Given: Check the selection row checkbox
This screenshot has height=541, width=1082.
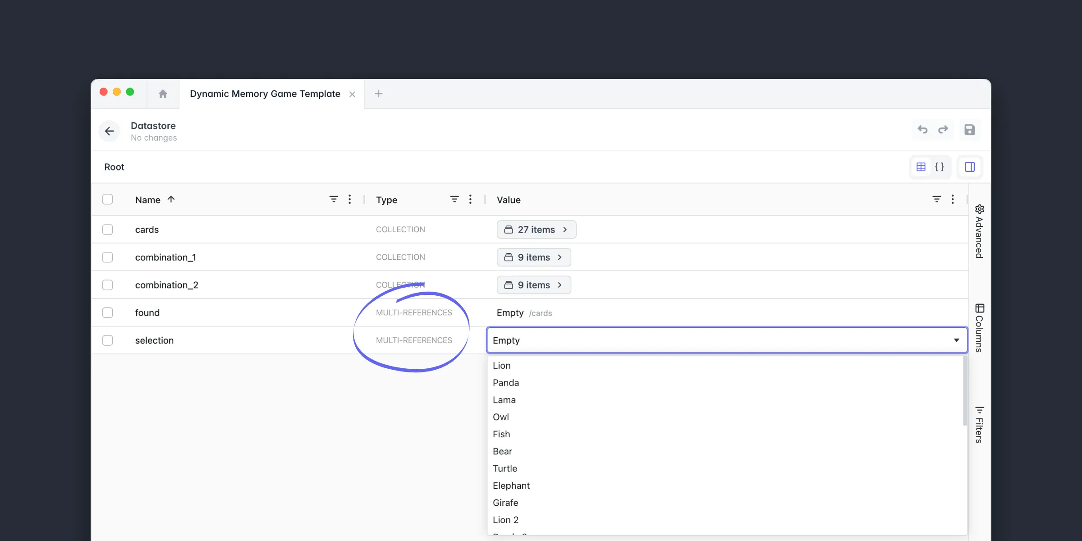Looking at the screenshot, I should tap(107, 340).
